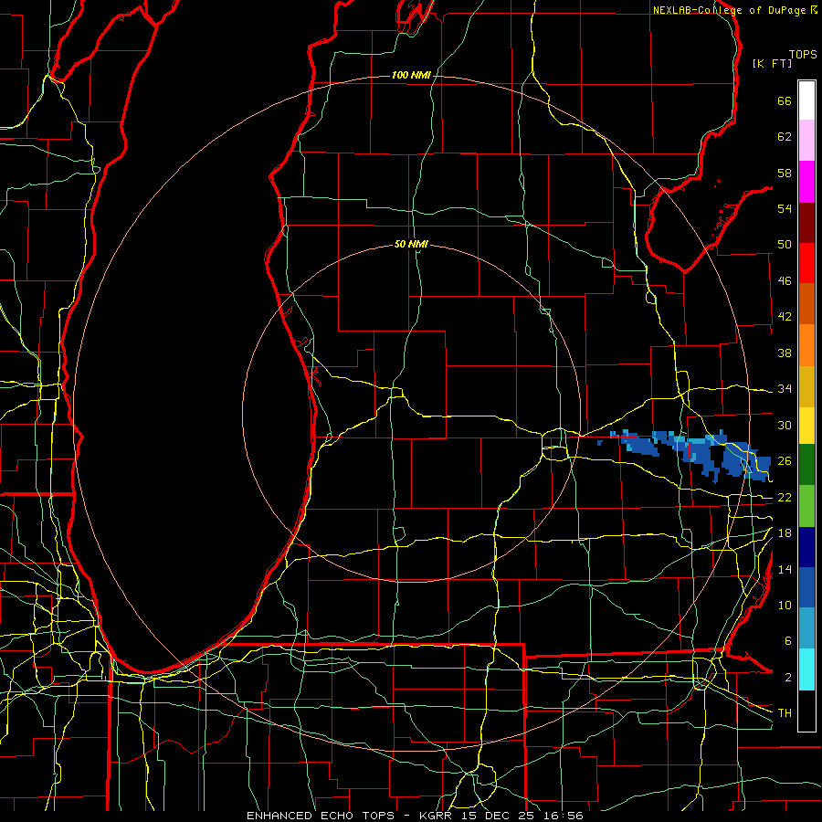
Task: Select the navy legend color band
Action: 806,547
